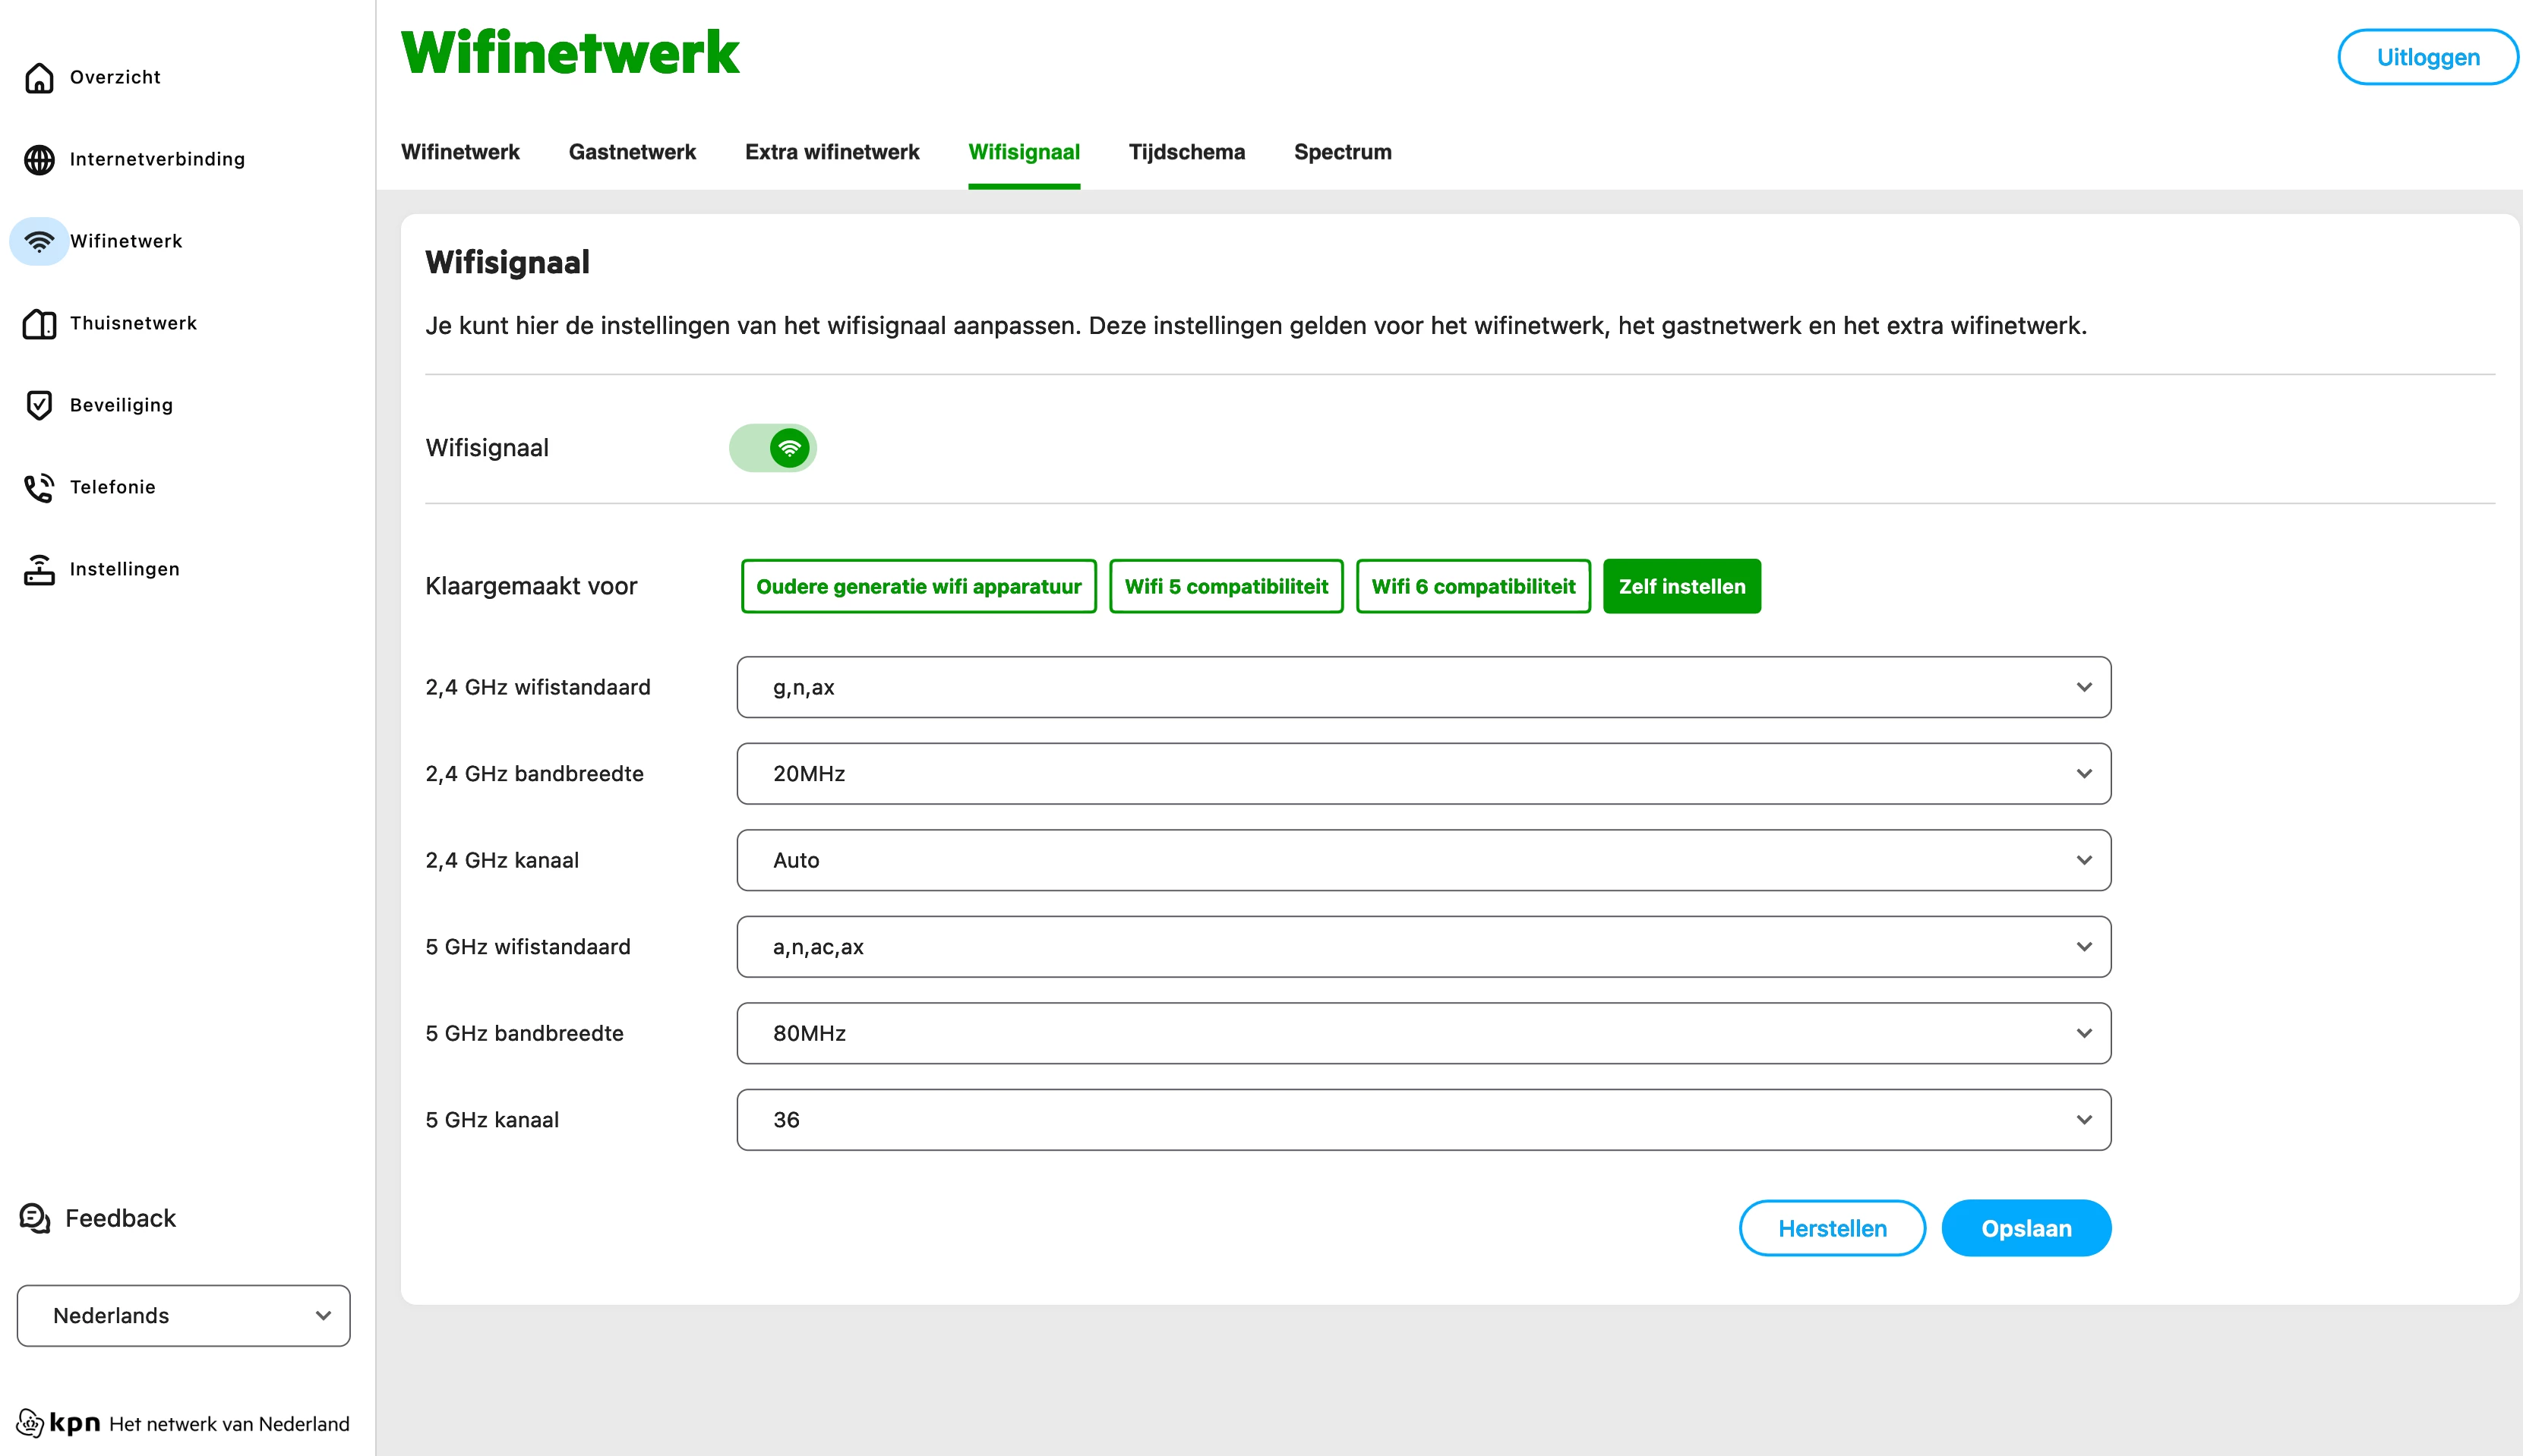Open the 5 GHz kanaal selector
The image size is (2523, 1456).
coord(1423,1120)
